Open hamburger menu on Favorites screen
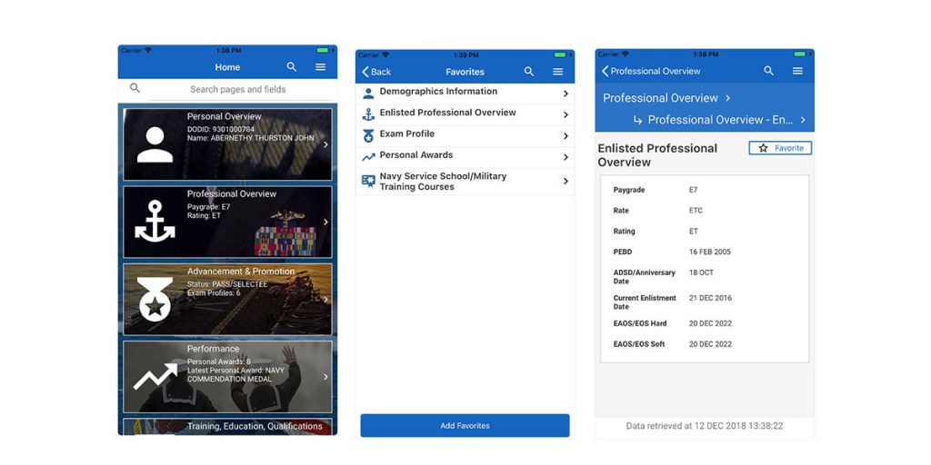This screenshot has height=465, width=931. (x=557, y=72)
